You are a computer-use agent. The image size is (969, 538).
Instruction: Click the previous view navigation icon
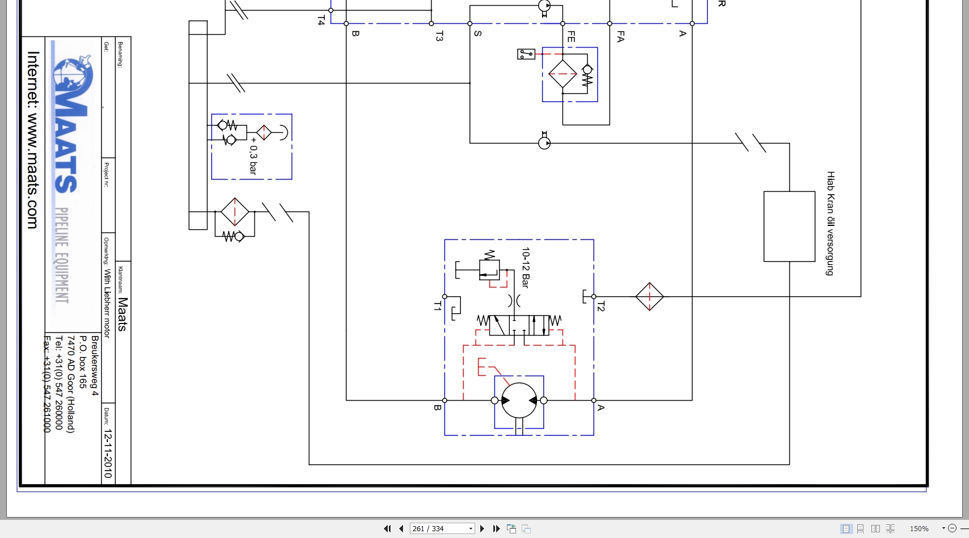click(510, 528)
